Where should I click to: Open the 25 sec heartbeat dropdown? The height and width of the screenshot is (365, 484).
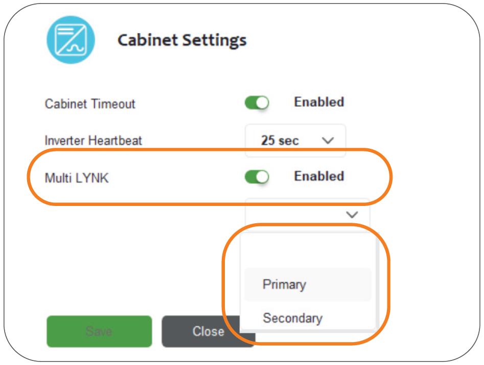[295, 141]
